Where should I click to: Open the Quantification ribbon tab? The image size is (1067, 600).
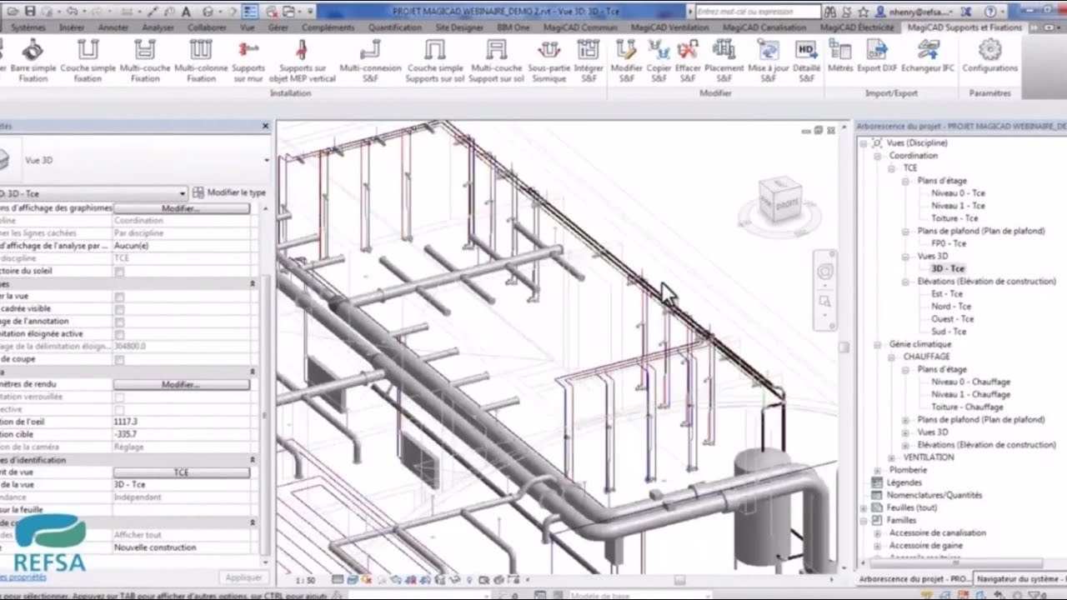click(x=395, y=27)
